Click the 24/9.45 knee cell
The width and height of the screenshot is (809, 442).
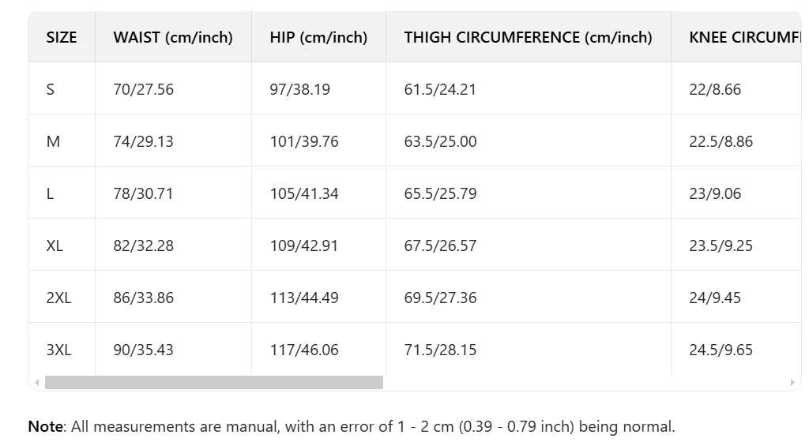click(x=714, y=298)
